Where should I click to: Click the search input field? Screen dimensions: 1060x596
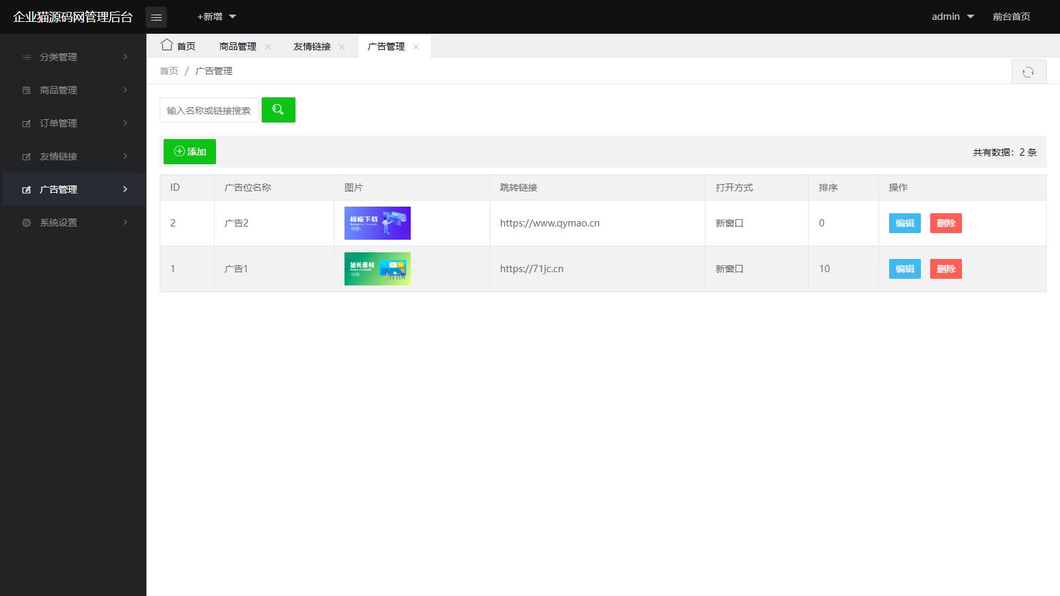[x=209, y=109]
